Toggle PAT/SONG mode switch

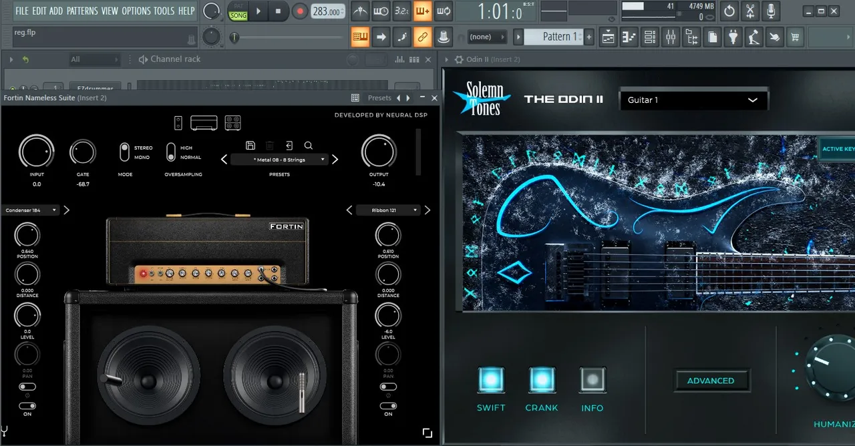pos(238,11)
